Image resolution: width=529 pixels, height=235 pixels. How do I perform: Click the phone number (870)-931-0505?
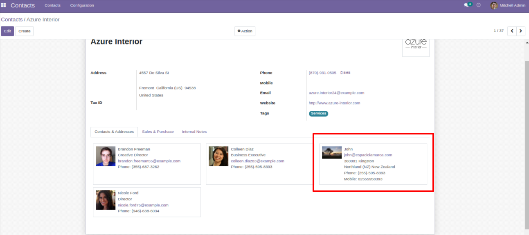pyautogui.click(x=322, y=73)
